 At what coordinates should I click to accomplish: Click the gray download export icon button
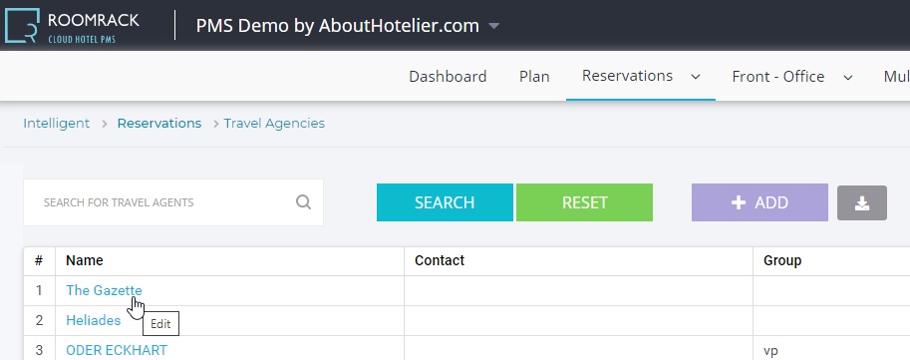click(x=862, y=202)
